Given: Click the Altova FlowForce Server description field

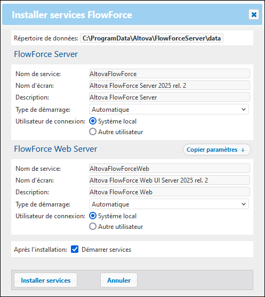Looking at the screenshot, I should coord(170,97).
